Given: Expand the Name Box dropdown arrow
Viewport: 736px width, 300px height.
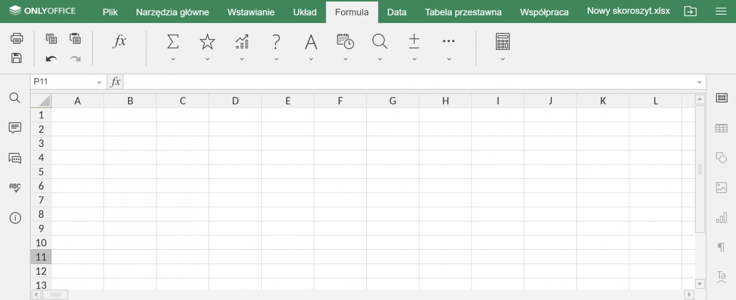Looking at the screenshot, I should pos(99,81).
